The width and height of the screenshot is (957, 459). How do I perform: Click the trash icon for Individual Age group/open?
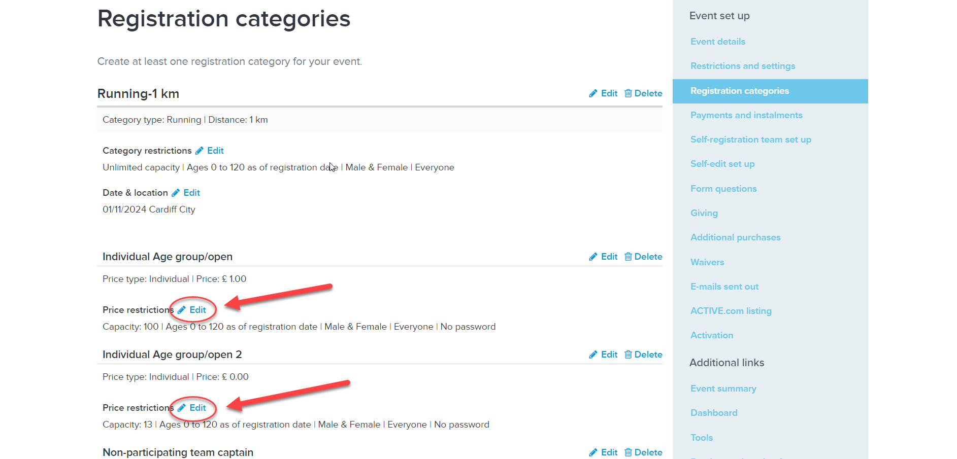click(x=628, y=257)
